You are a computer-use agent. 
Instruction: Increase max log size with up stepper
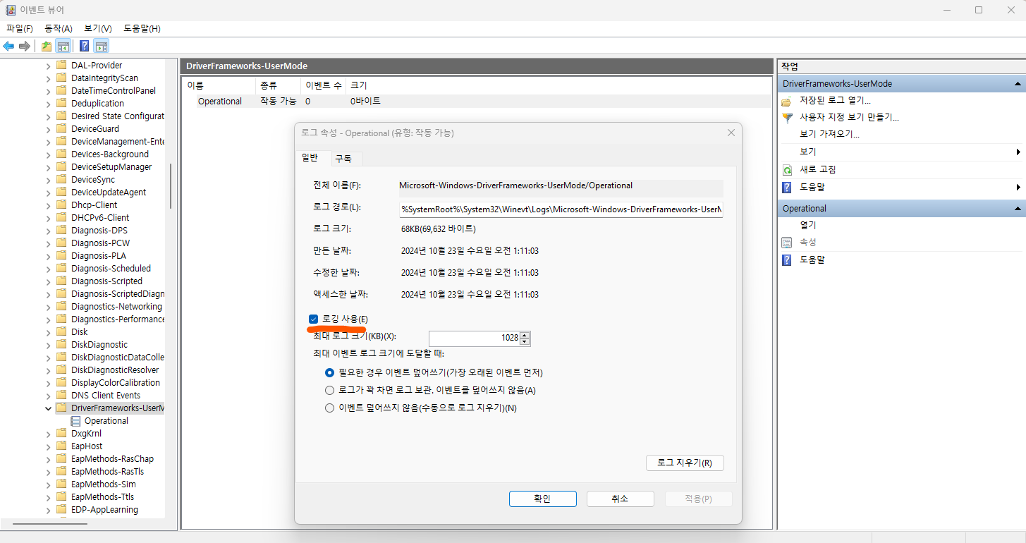point(525,335)
